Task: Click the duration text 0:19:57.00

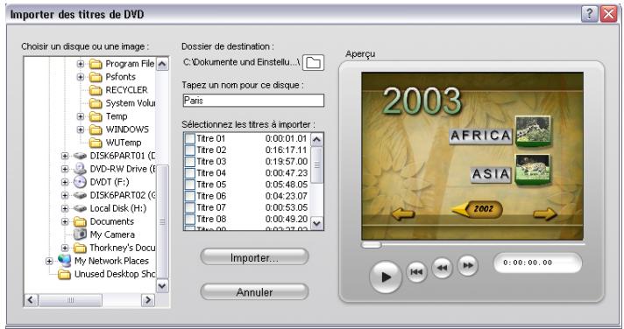Action: pos(286,162)
